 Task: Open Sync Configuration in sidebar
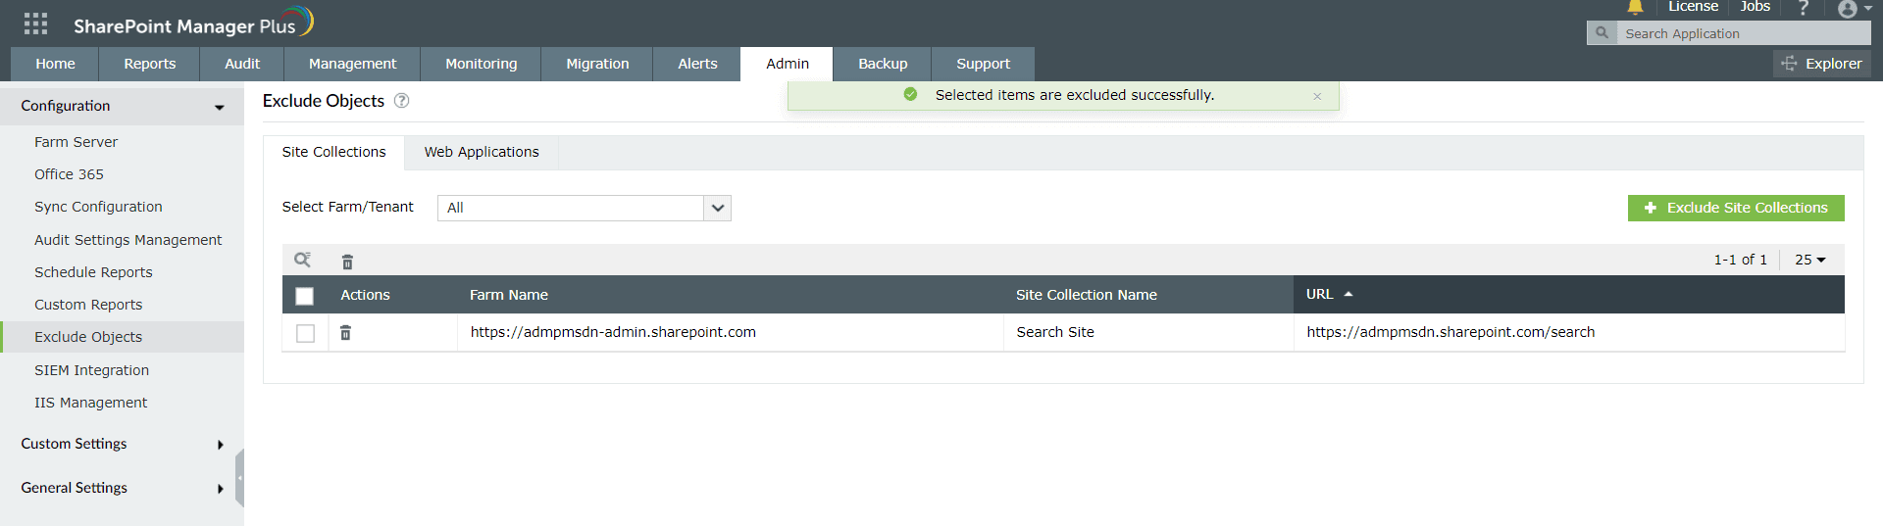(x=98, y=207)
